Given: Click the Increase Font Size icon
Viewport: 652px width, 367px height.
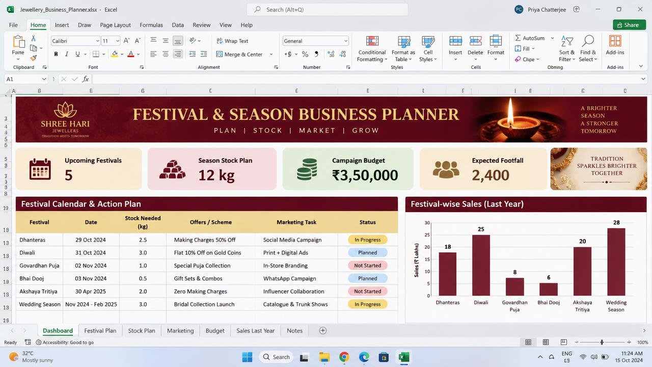Looking at the screenshot, I should [126, 41].
